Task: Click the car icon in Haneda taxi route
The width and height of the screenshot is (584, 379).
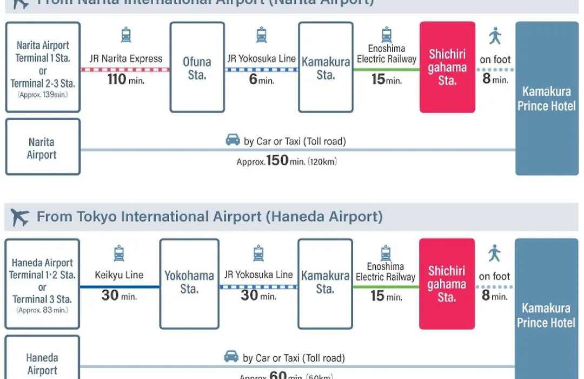Action: (x=231, y=356)
